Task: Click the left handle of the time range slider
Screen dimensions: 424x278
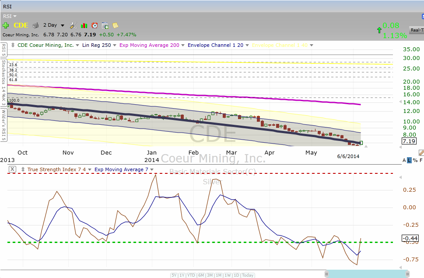Action: tap(327, 274)
